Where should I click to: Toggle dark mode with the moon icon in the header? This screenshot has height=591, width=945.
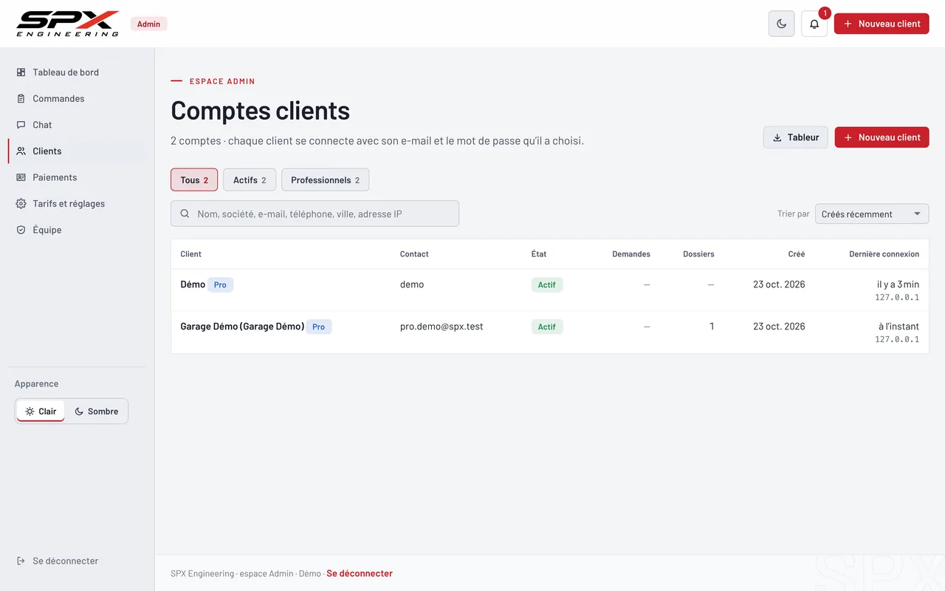click(x=782, y=24)
